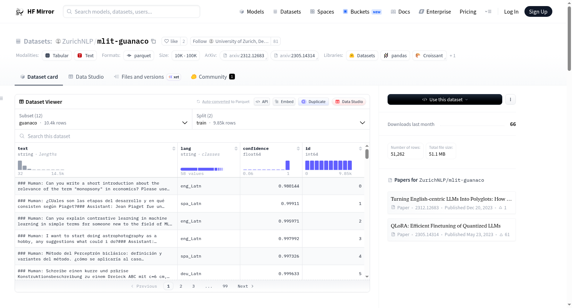Click the HF Mirror logo icon

click(20, 12)
